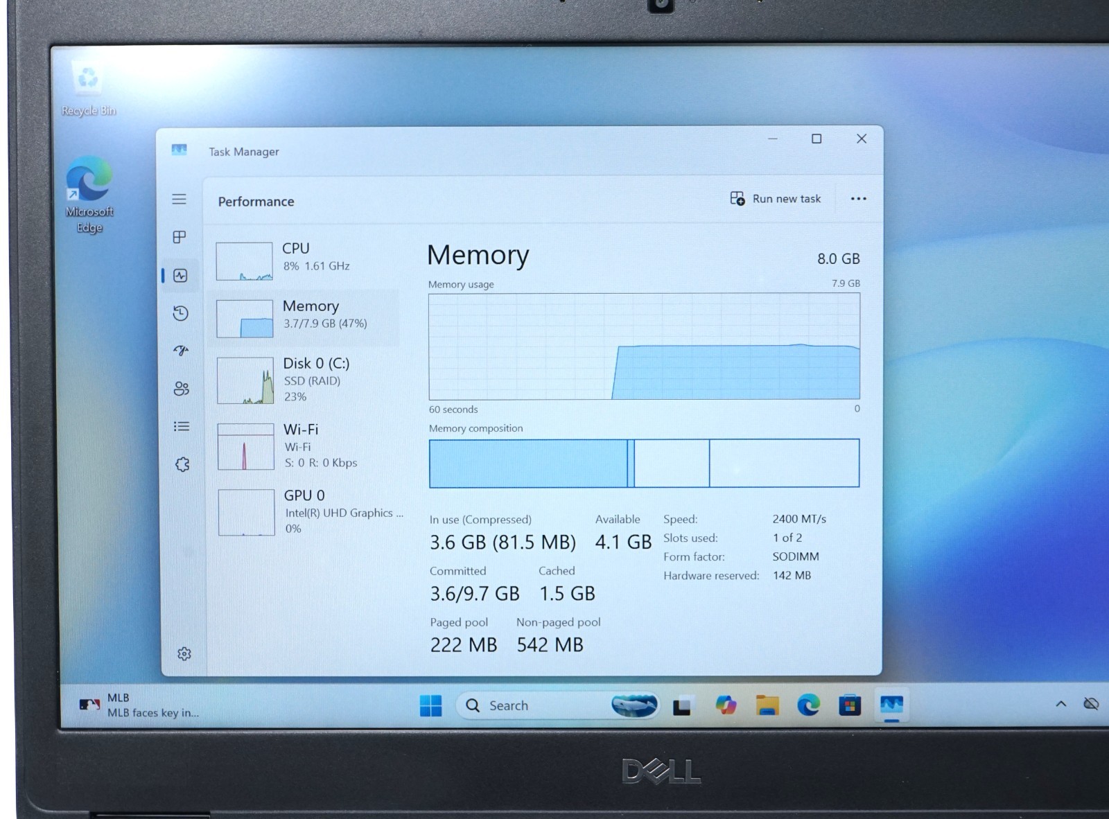
Task: Open the Services page puzzle icon
Action: tap(182, 464)
